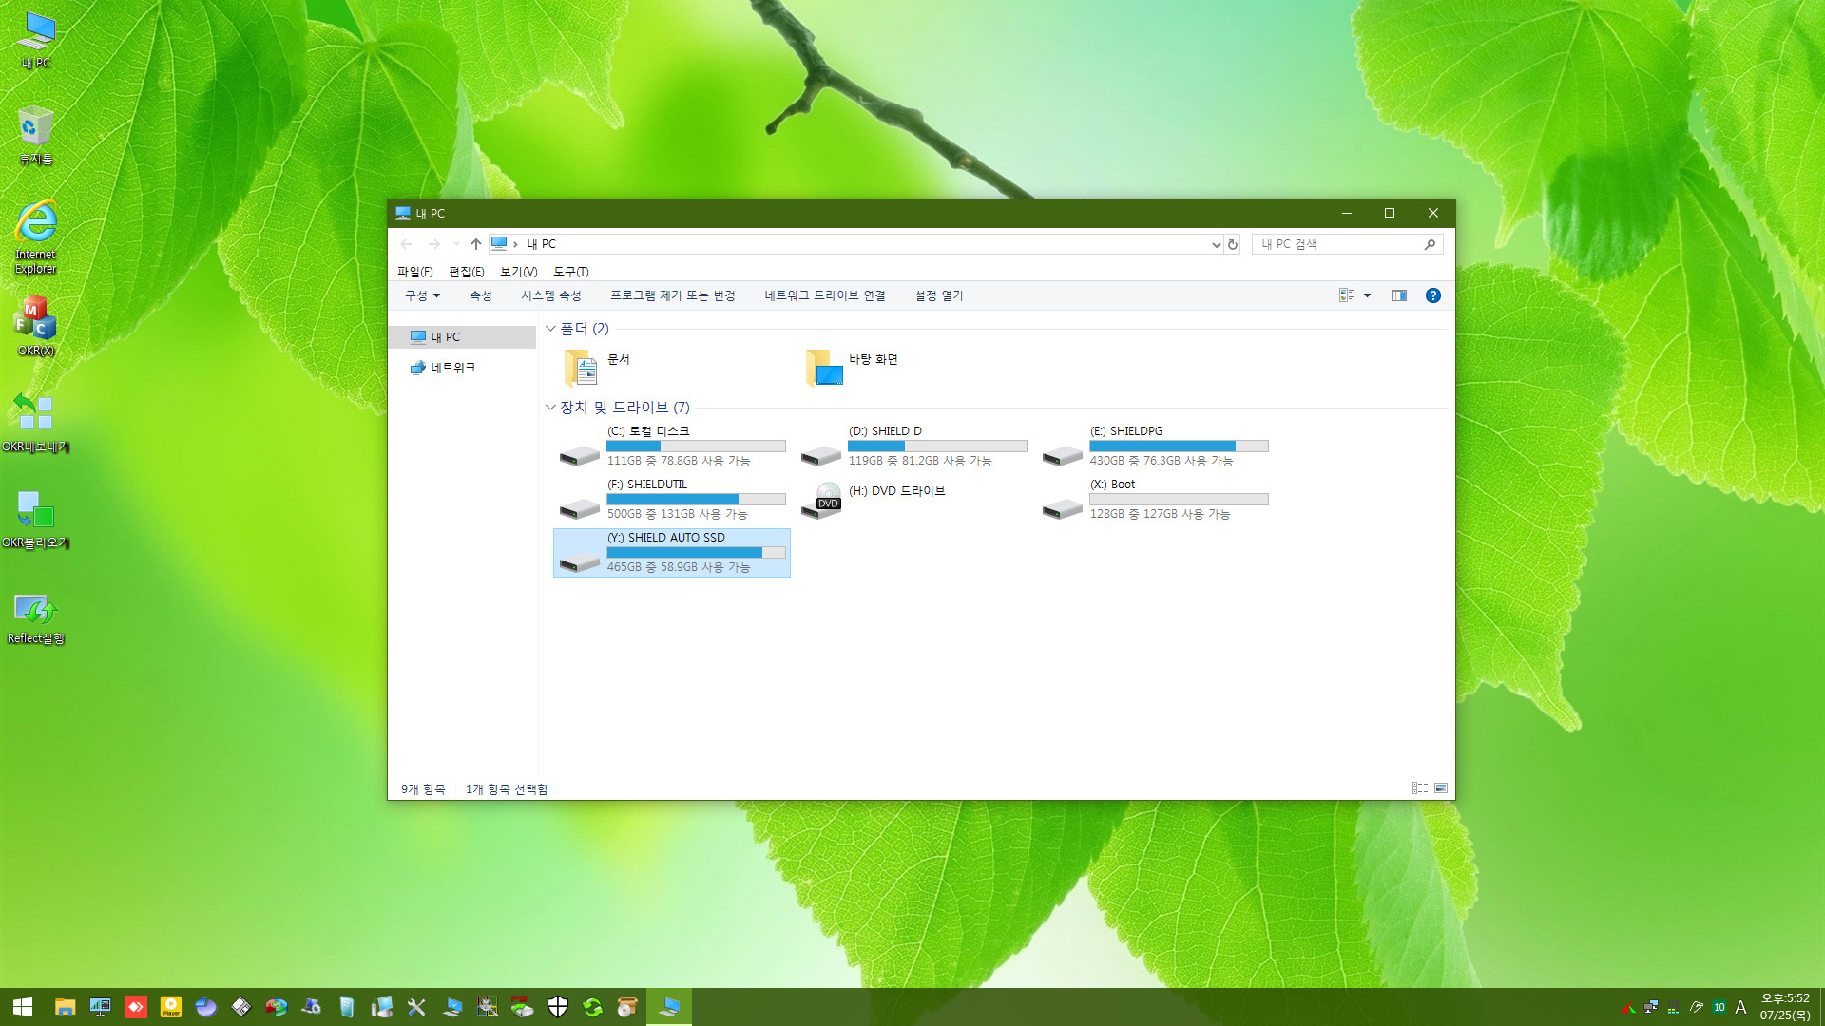Click the 속성 toolbar button
Viewport: 1825px width, 1026px height.
481,295
